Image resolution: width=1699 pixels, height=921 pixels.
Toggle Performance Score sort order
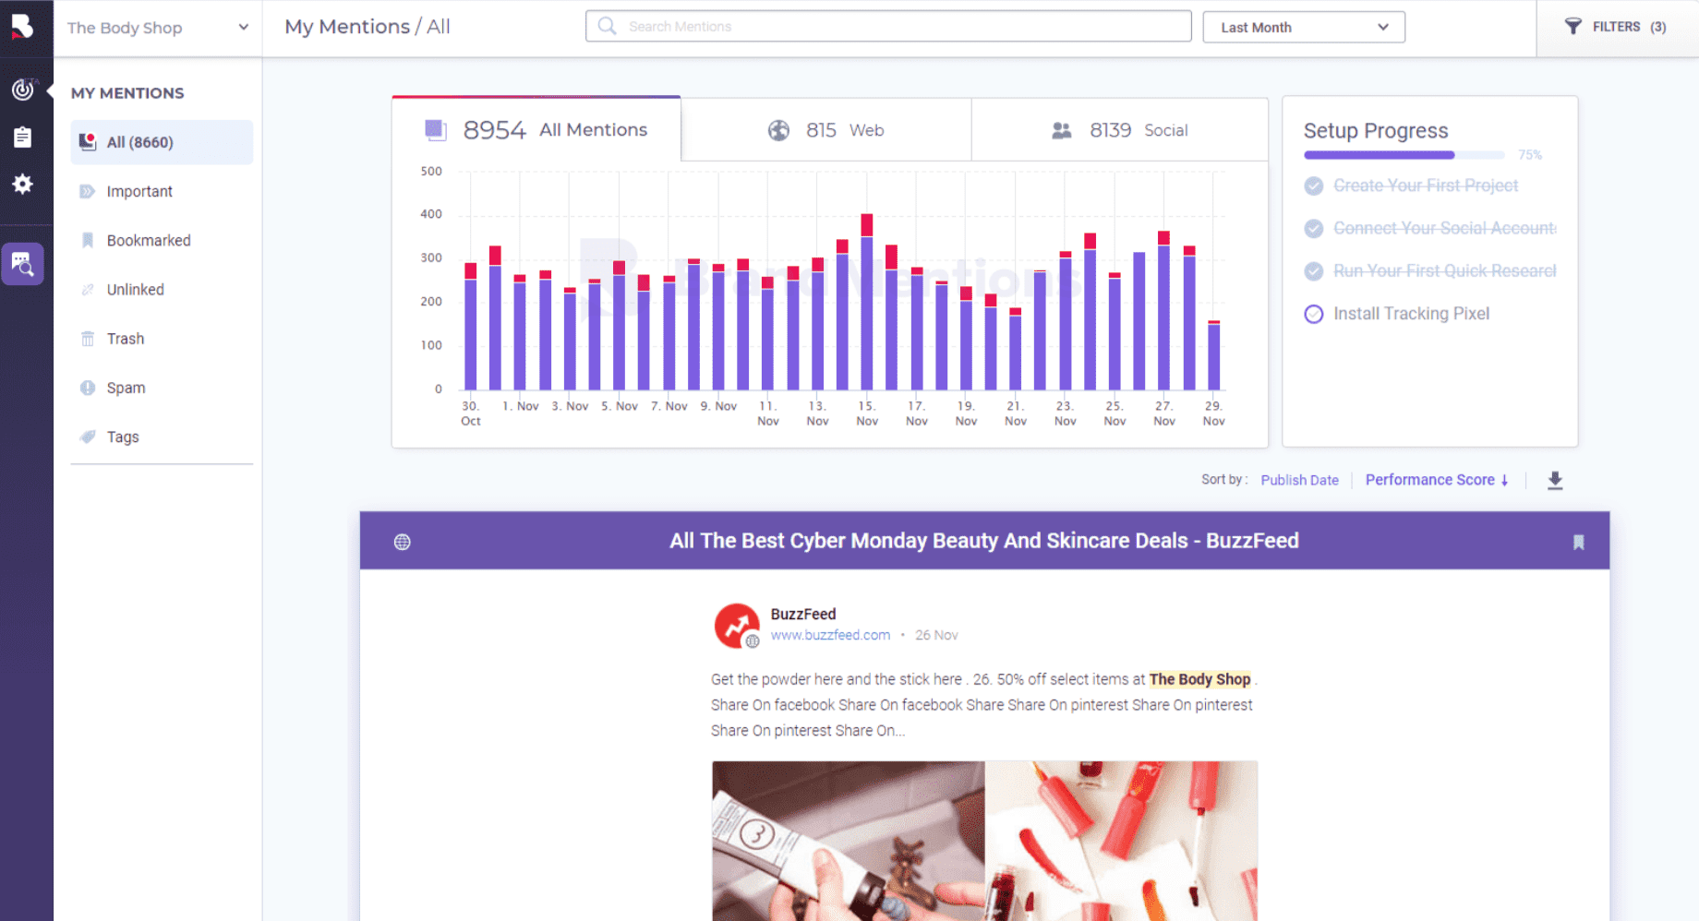(x=1437, y=480)
